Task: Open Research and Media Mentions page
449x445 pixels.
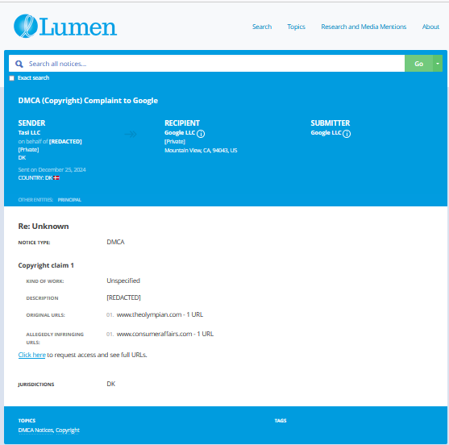Action: pyautogui.click(x=364, y=27)
